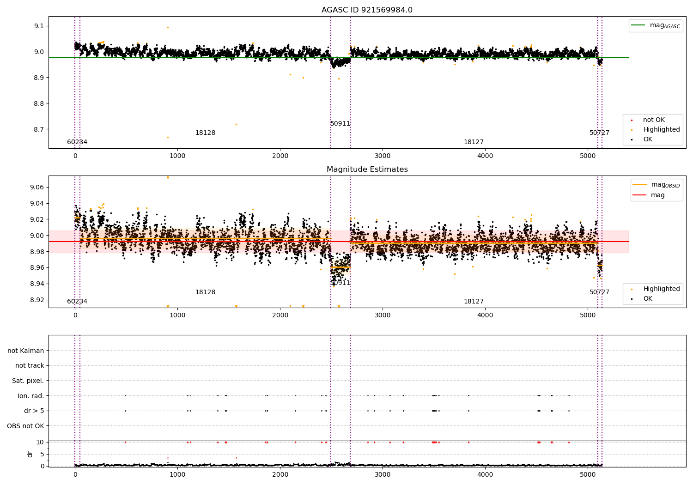
Task: Click the obsid label 18128 in the middle plot
Action: [205, 292]
